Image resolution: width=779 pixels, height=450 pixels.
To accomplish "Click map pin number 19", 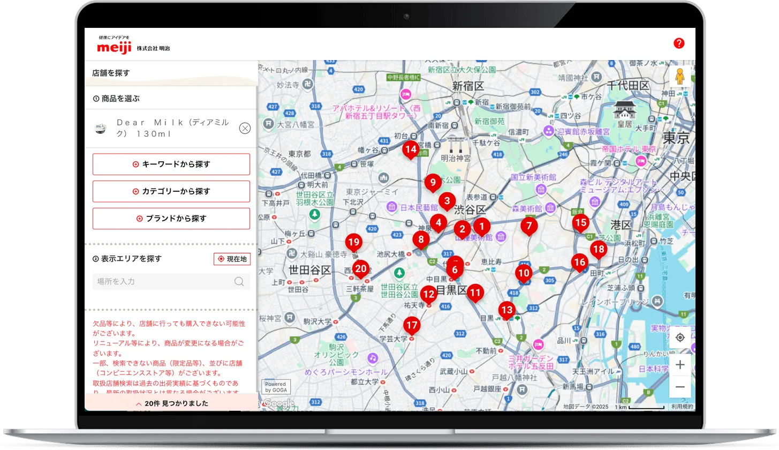I will [x=353, y=242].
